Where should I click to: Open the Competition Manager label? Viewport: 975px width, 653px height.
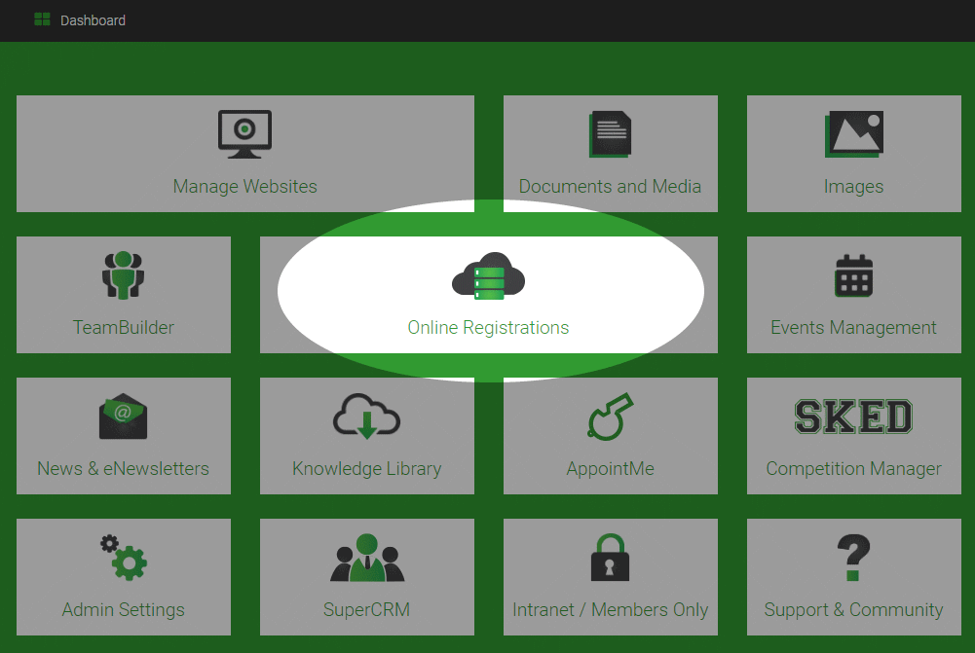tap(854, 469)
